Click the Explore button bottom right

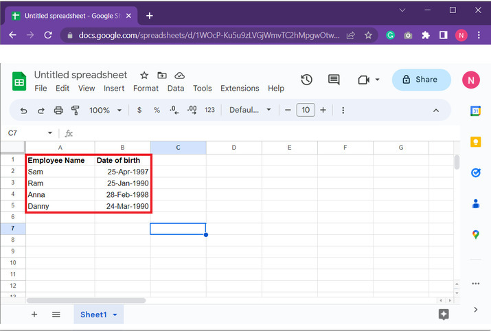point(444,315)
